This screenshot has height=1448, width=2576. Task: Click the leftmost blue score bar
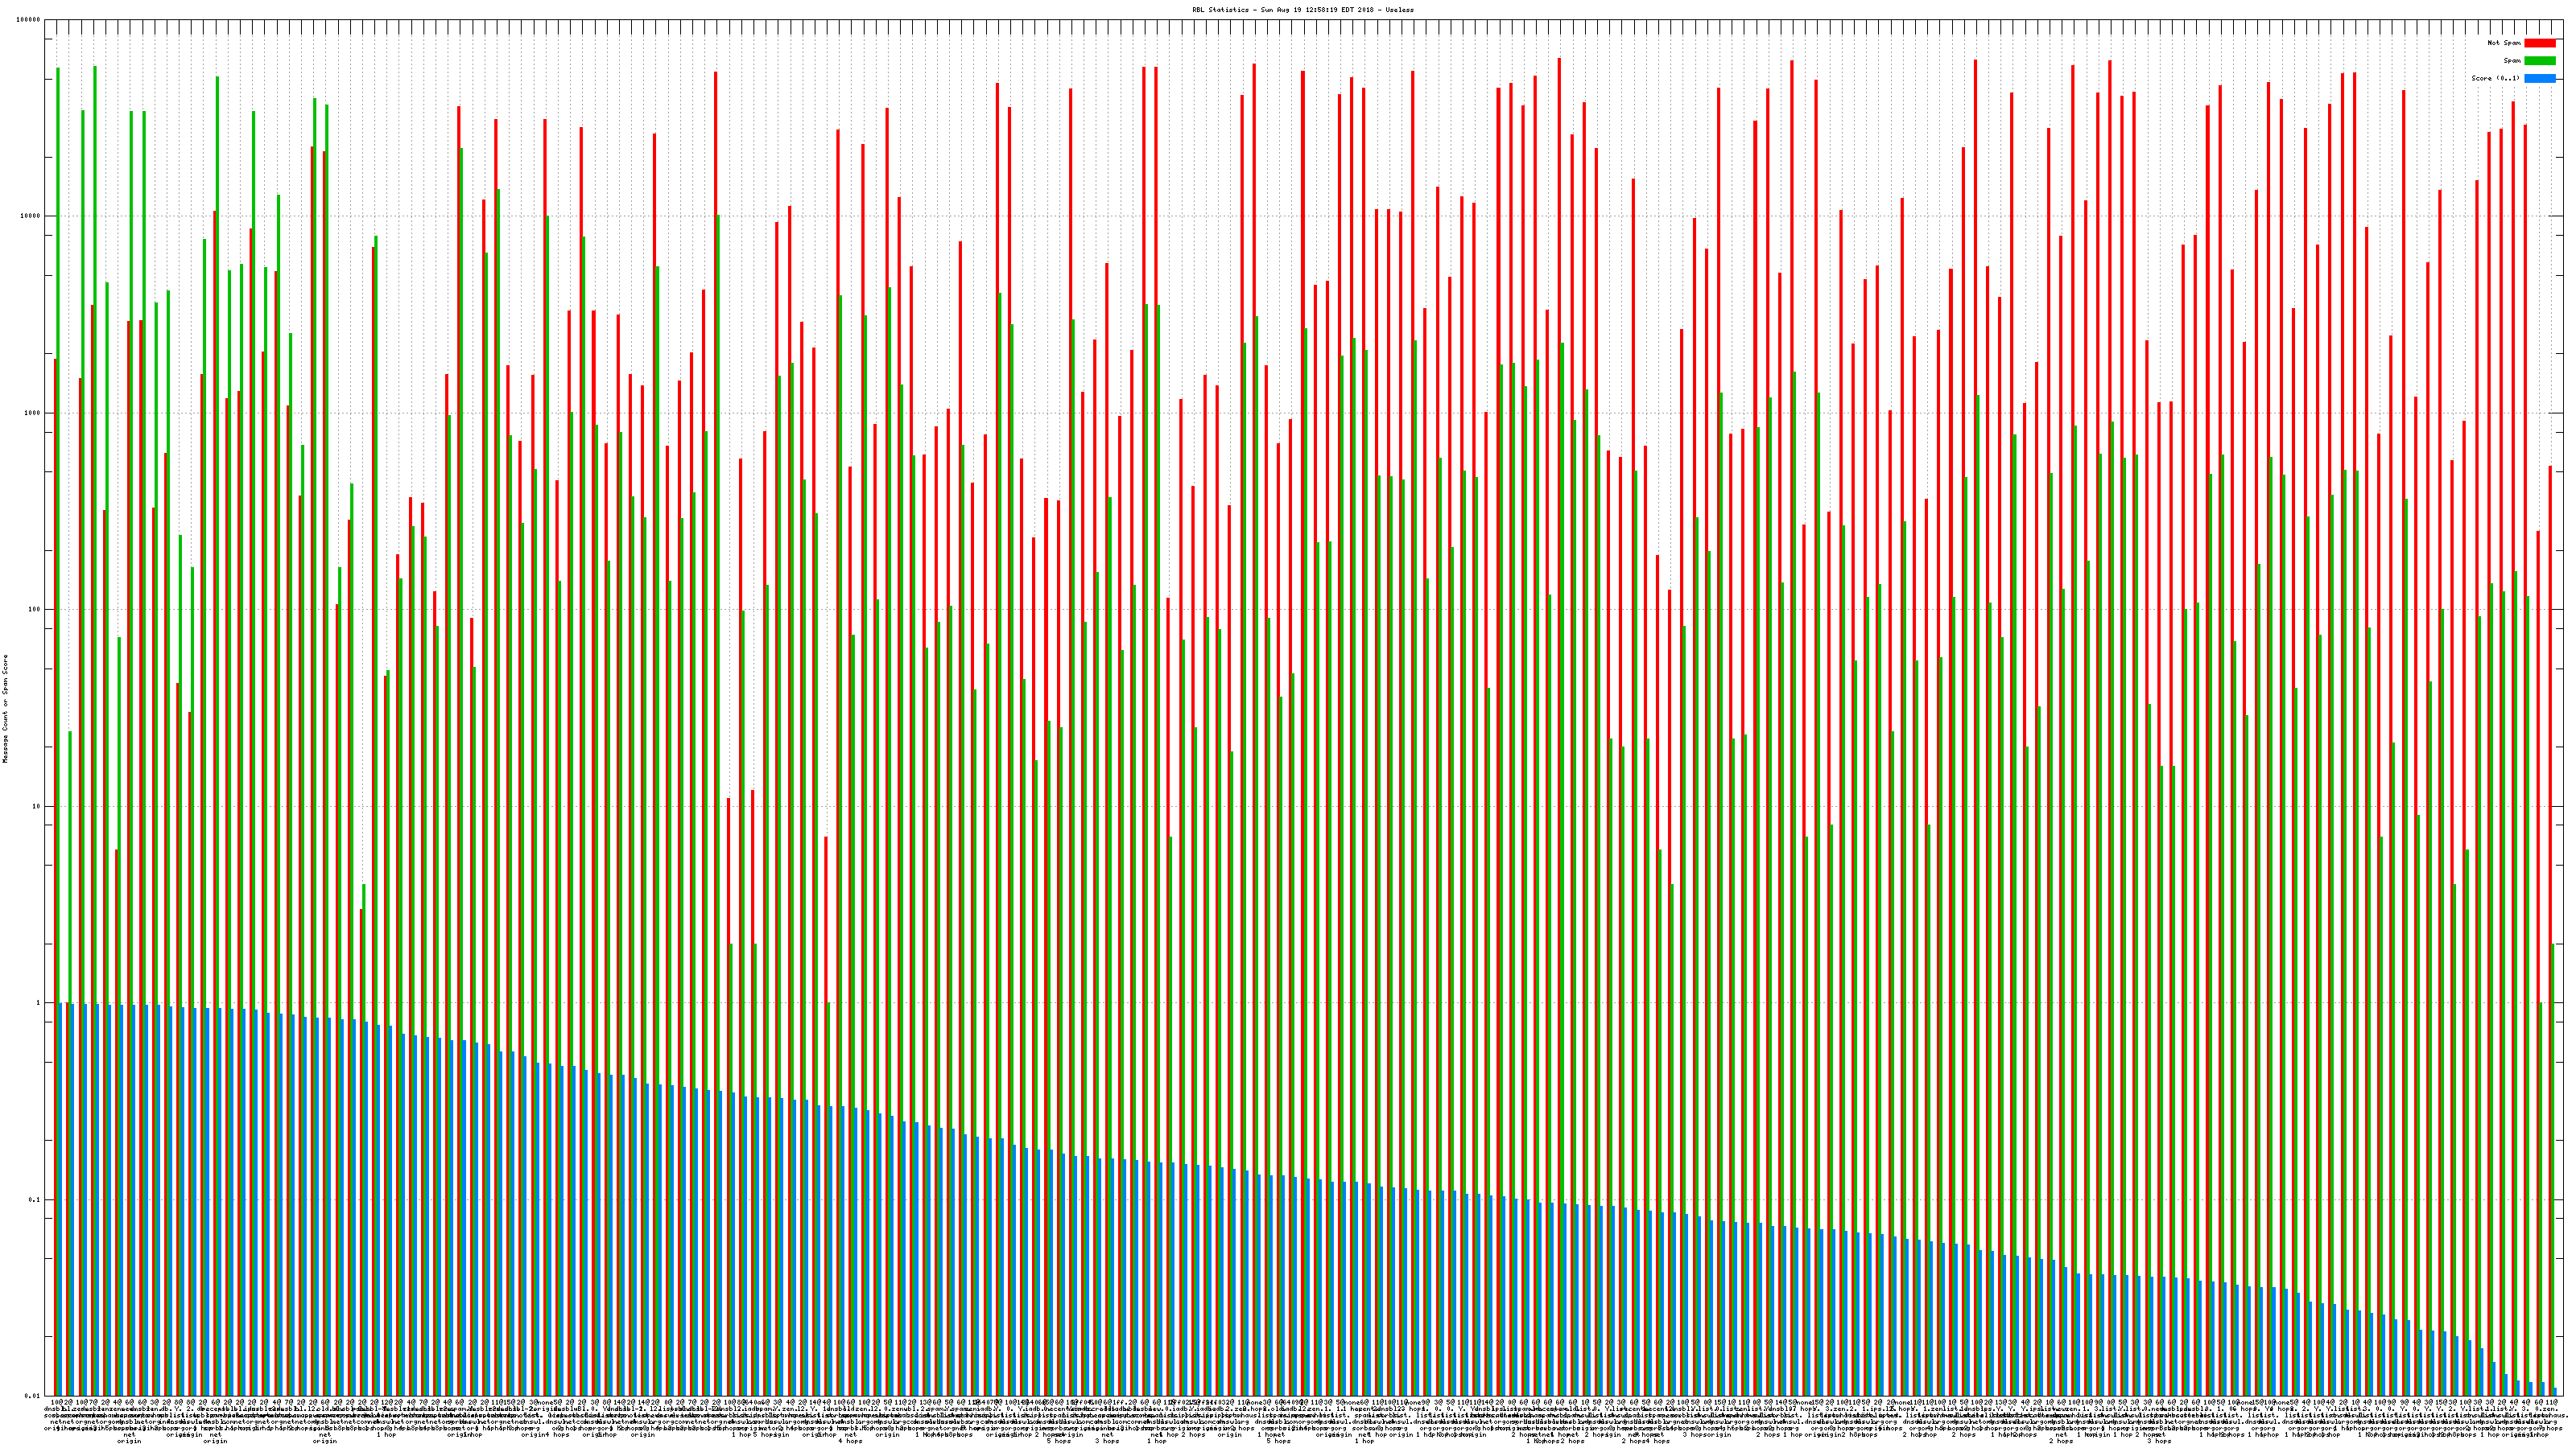(x=61, y=1199)
